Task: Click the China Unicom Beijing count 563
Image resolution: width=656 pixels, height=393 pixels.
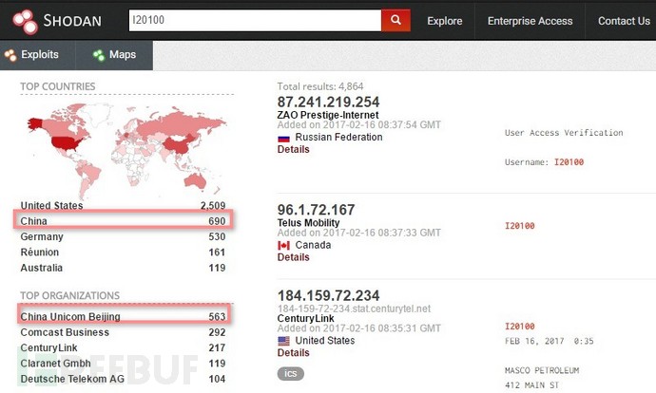Action: pos(217,316)
